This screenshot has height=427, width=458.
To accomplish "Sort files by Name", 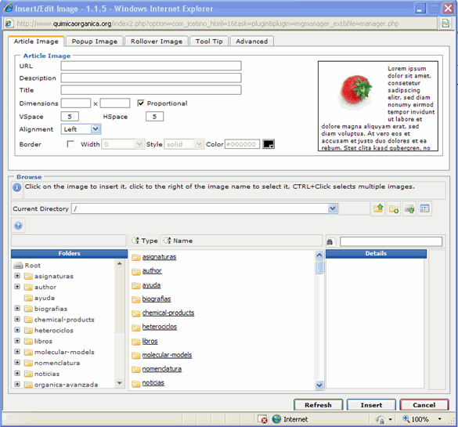I will pyautogui.click(x=179, y=241).
